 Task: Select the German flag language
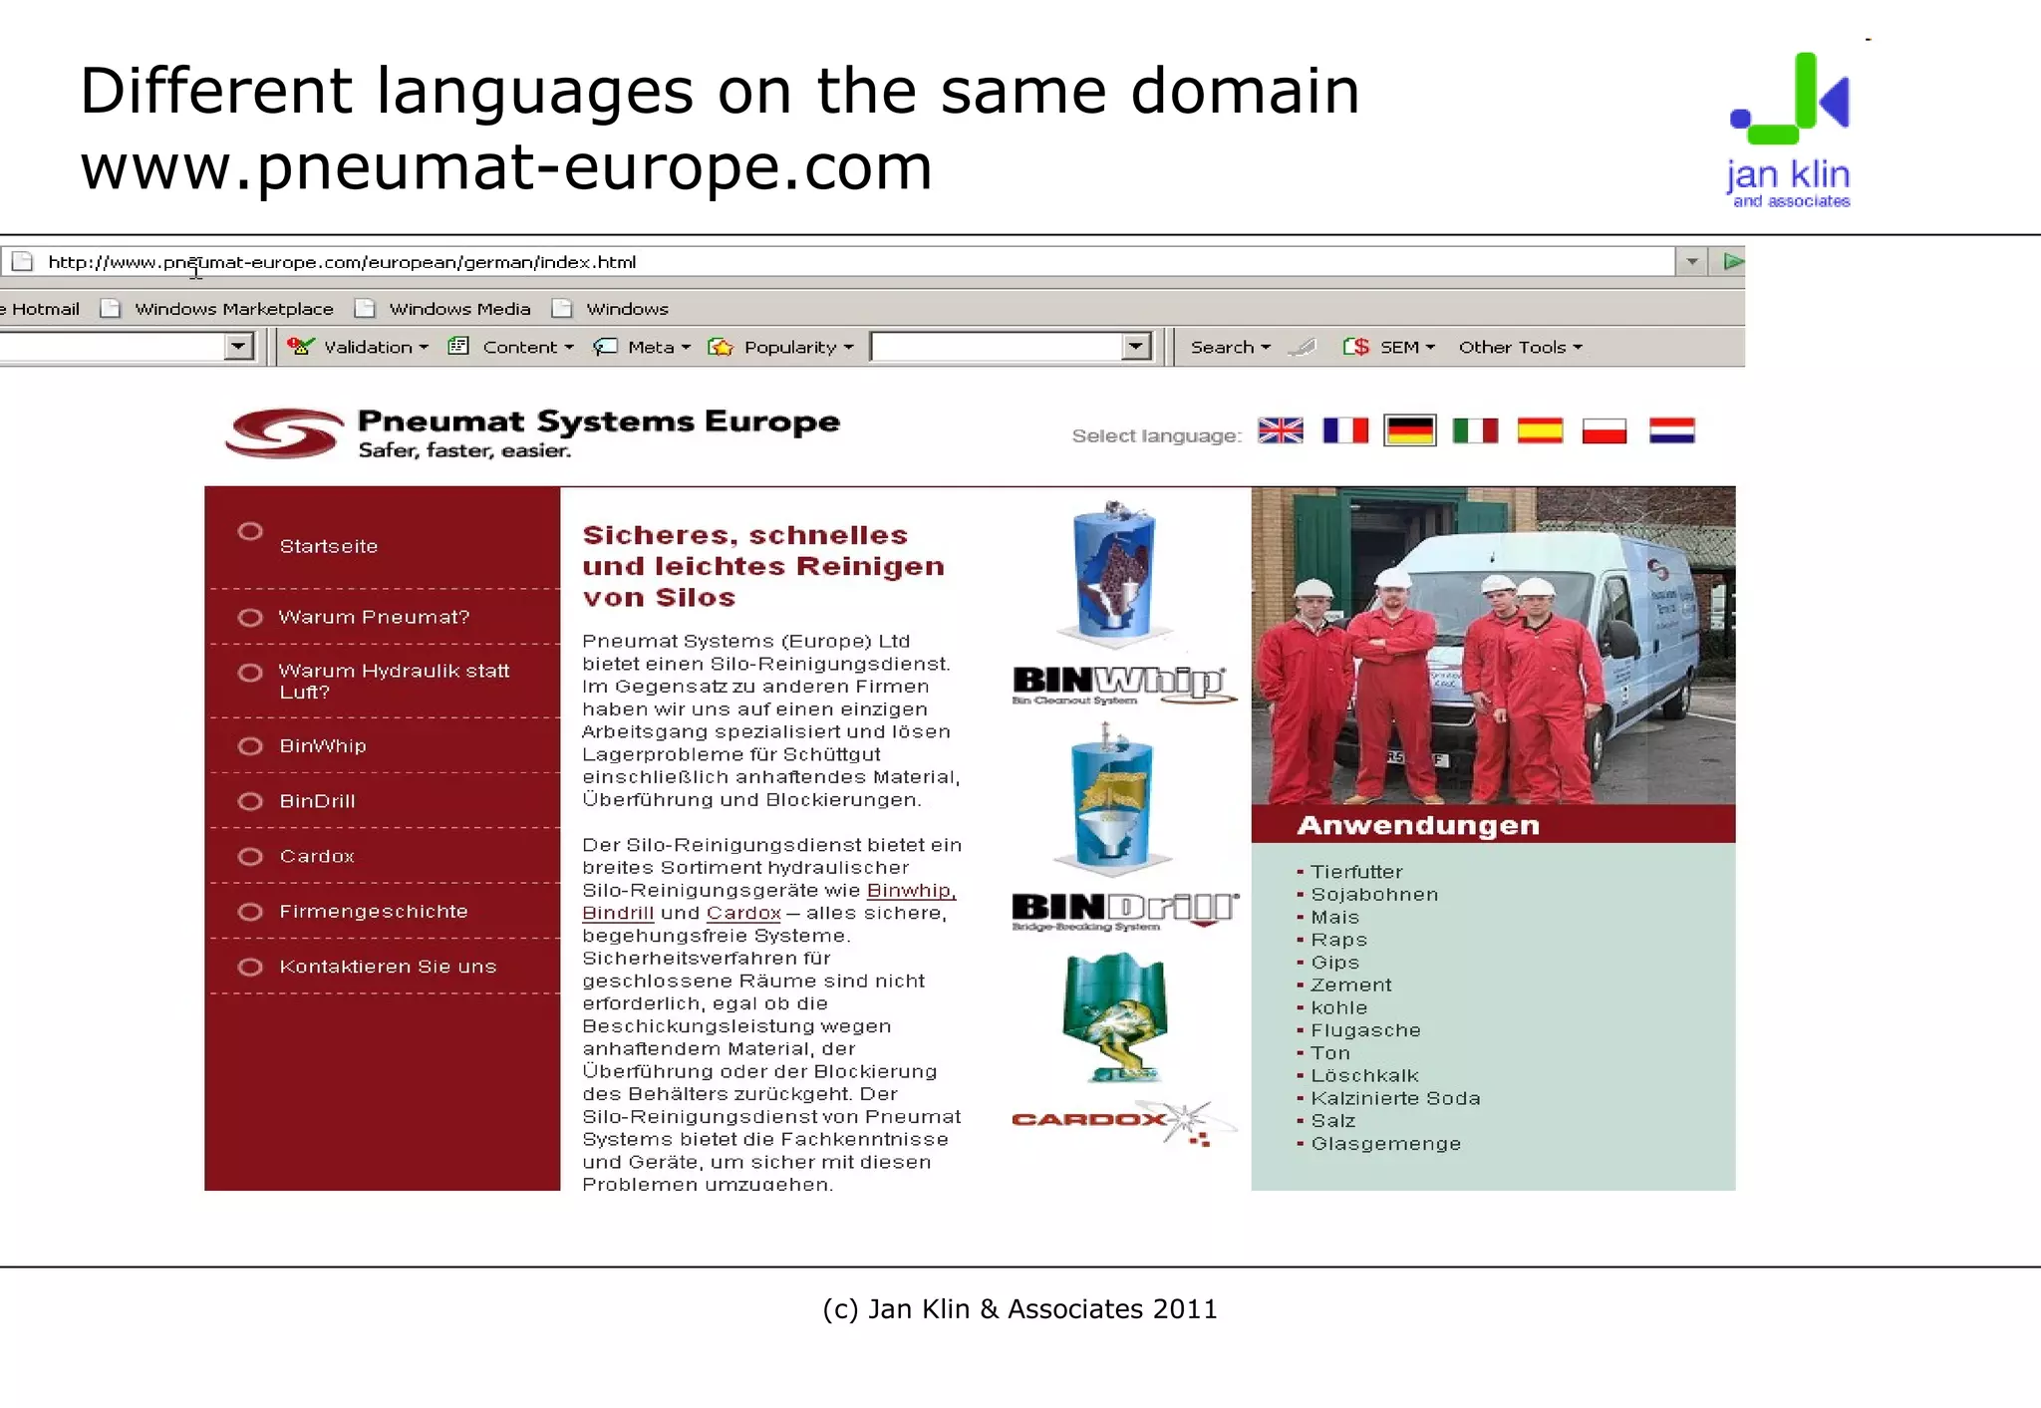tap(1409, 430)
